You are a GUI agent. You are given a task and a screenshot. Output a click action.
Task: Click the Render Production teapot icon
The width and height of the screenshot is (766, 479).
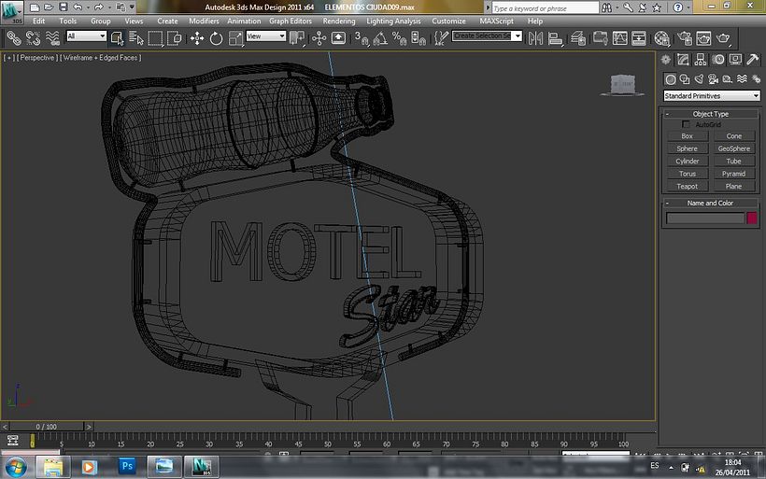[723, 38]
